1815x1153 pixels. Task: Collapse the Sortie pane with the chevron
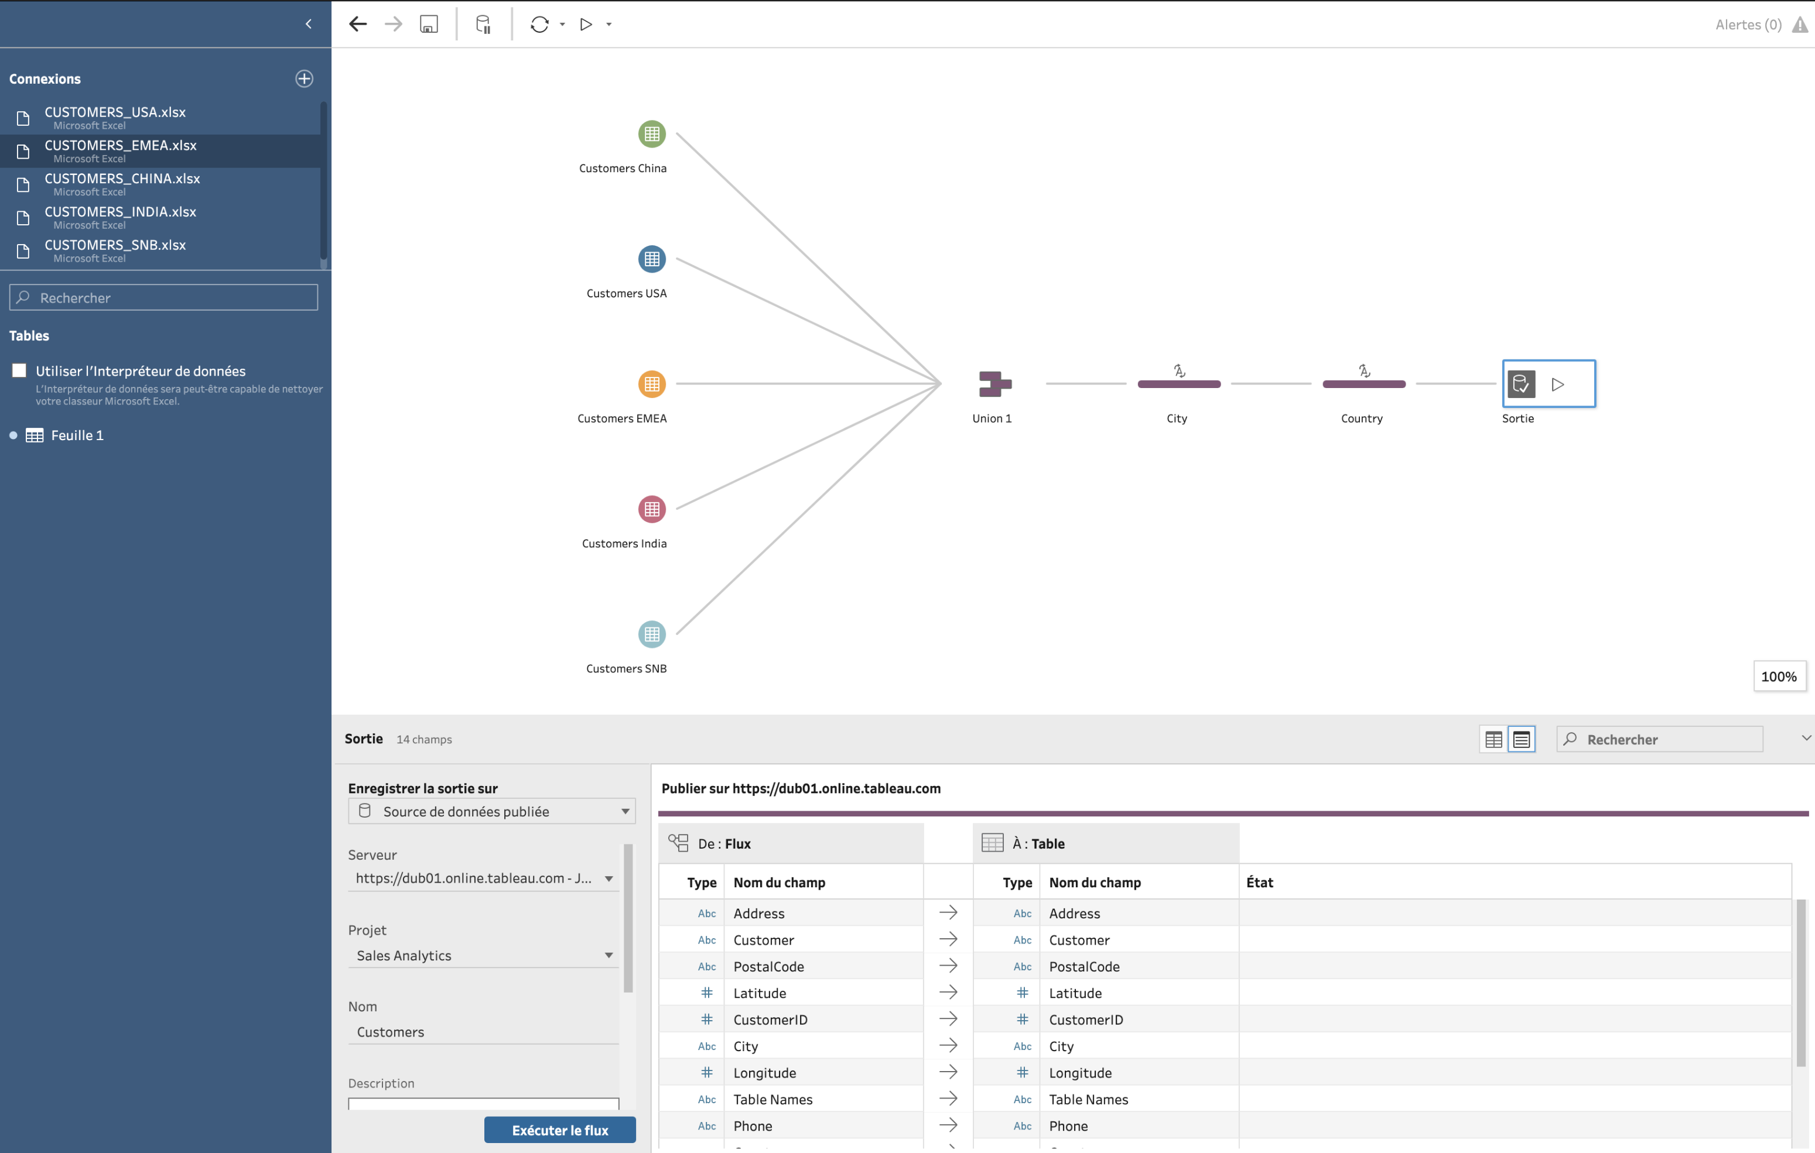click(x=1806, y=738)
